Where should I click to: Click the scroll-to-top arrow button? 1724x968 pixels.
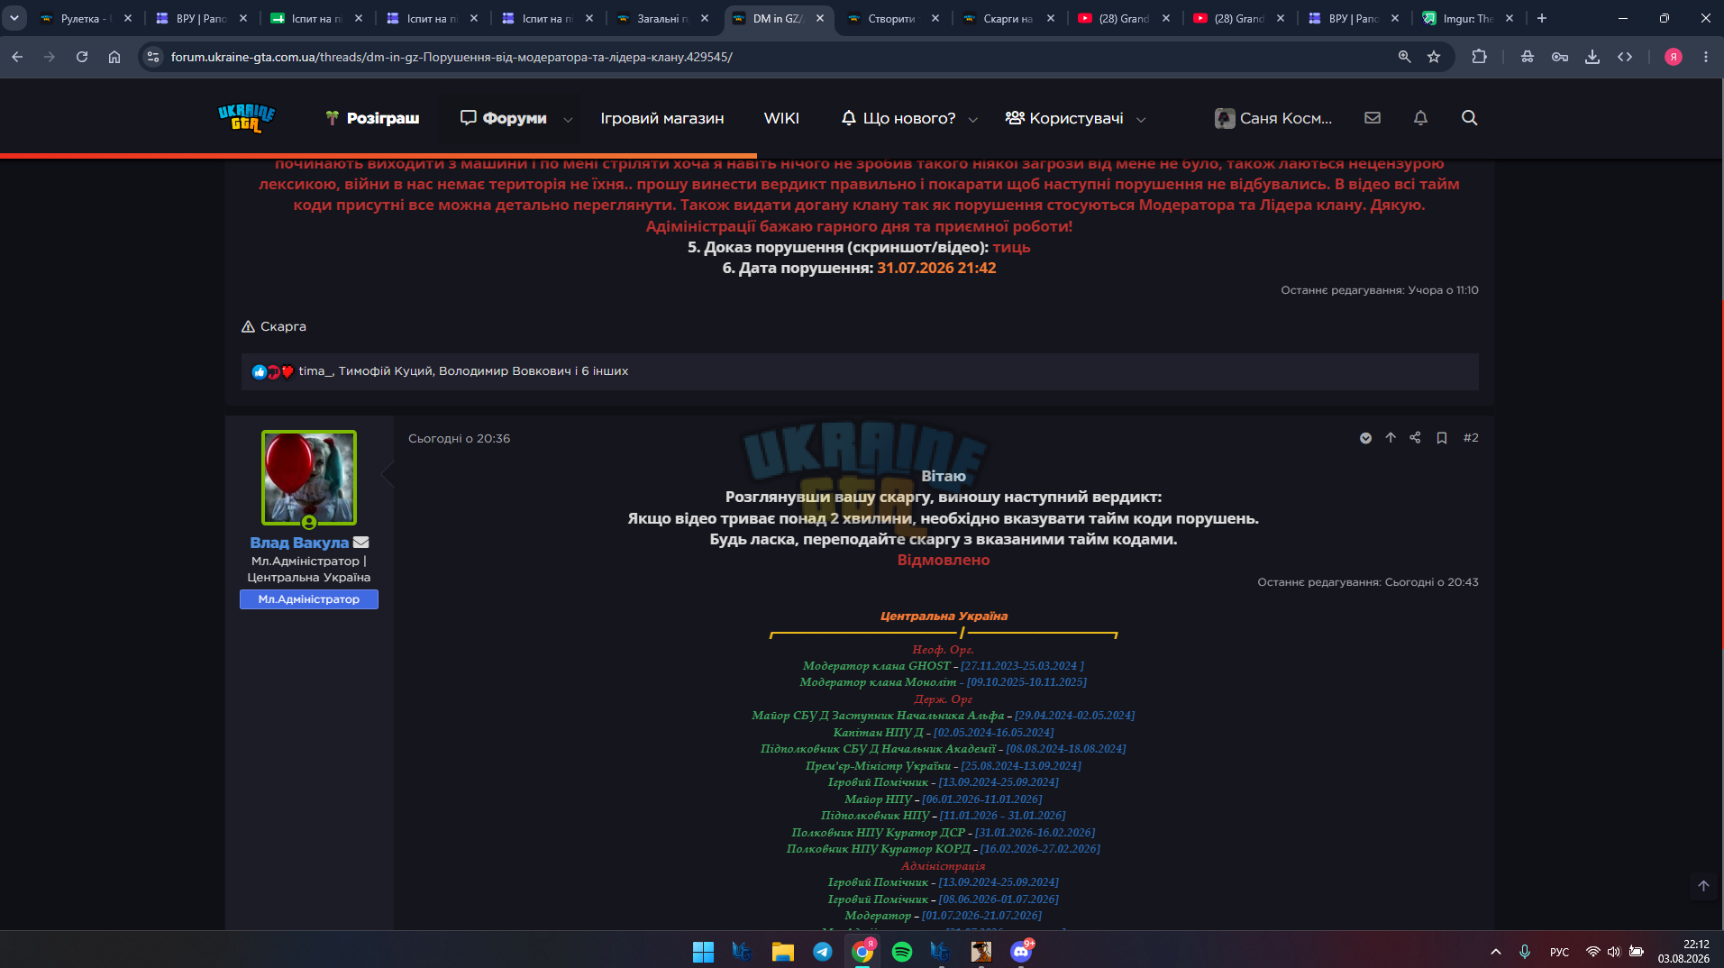(x=1703, y=886)
